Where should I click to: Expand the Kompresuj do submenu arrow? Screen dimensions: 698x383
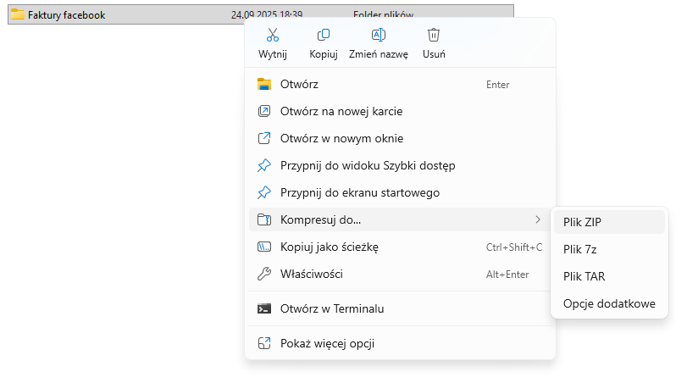(x=538, y=219)
